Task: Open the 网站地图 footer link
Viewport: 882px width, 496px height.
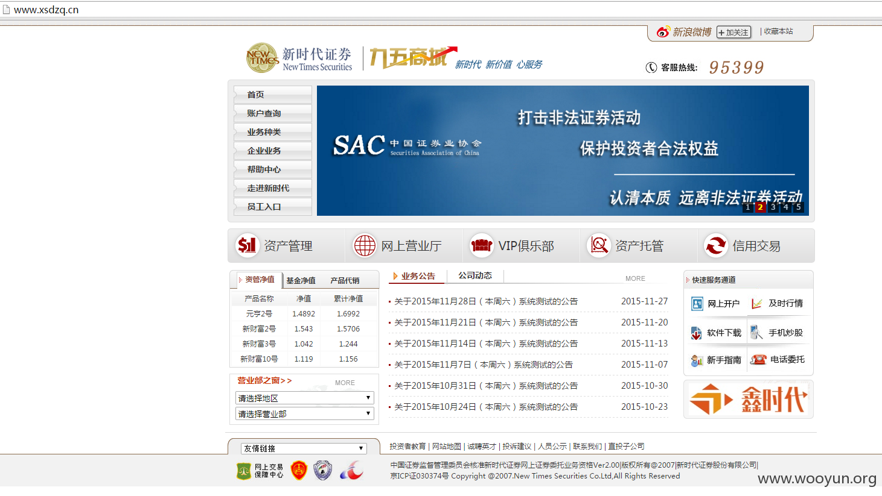Action: [447, 447]
